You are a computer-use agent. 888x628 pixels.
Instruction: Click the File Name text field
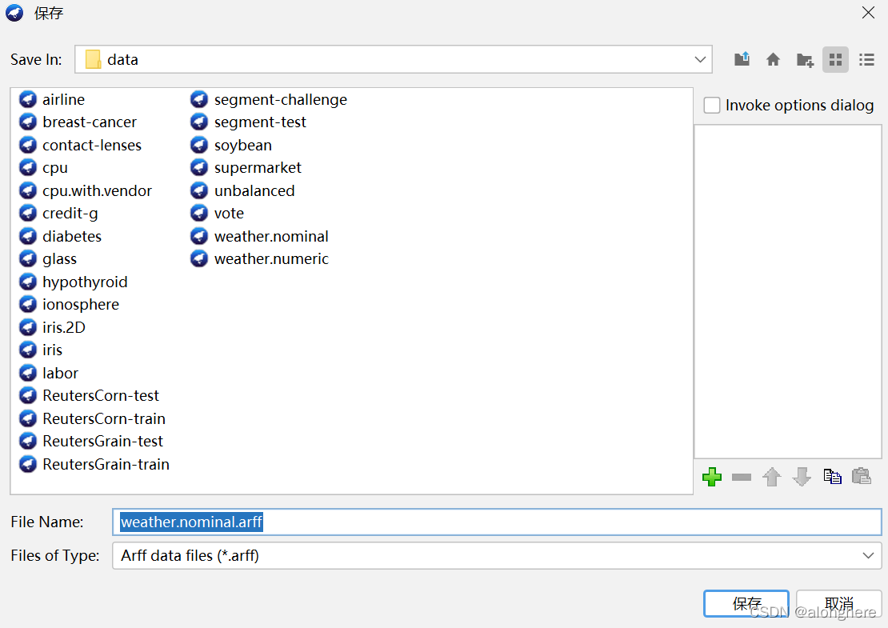click(x=496, y=522)
